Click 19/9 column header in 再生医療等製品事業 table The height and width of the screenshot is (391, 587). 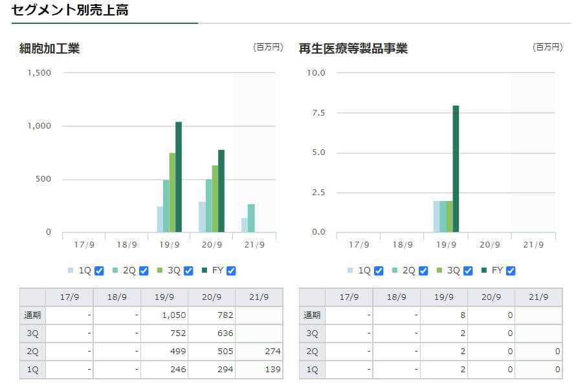[x=444, y=297]
